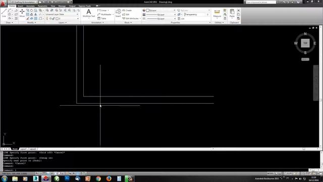Expand the Utilities panel flyout
The image size is (323, 182).
[x=219, y=22]
